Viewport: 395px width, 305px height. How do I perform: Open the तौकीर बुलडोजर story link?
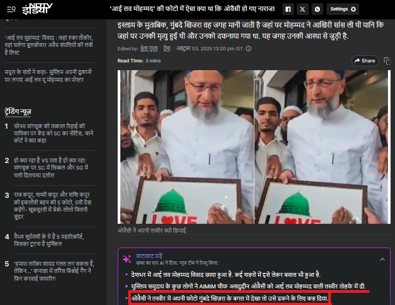(x=49, y=45)
